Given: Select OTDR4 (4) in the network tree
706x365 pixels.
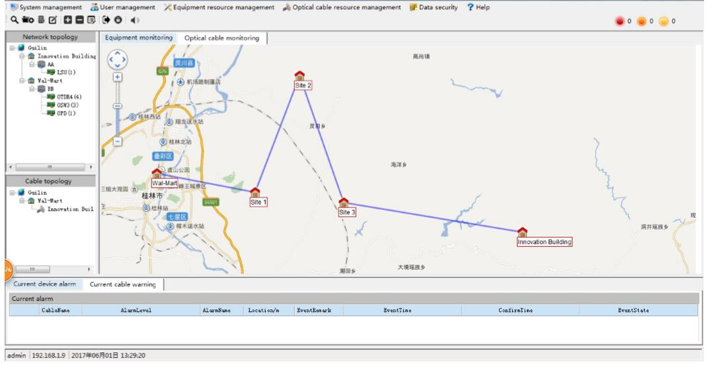Looking at the screenshot, I should click(x=69, y=96).
